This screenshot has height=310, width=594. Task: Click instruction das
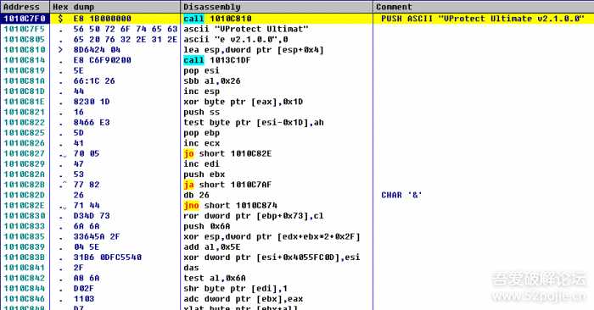[x=191, y=268]
